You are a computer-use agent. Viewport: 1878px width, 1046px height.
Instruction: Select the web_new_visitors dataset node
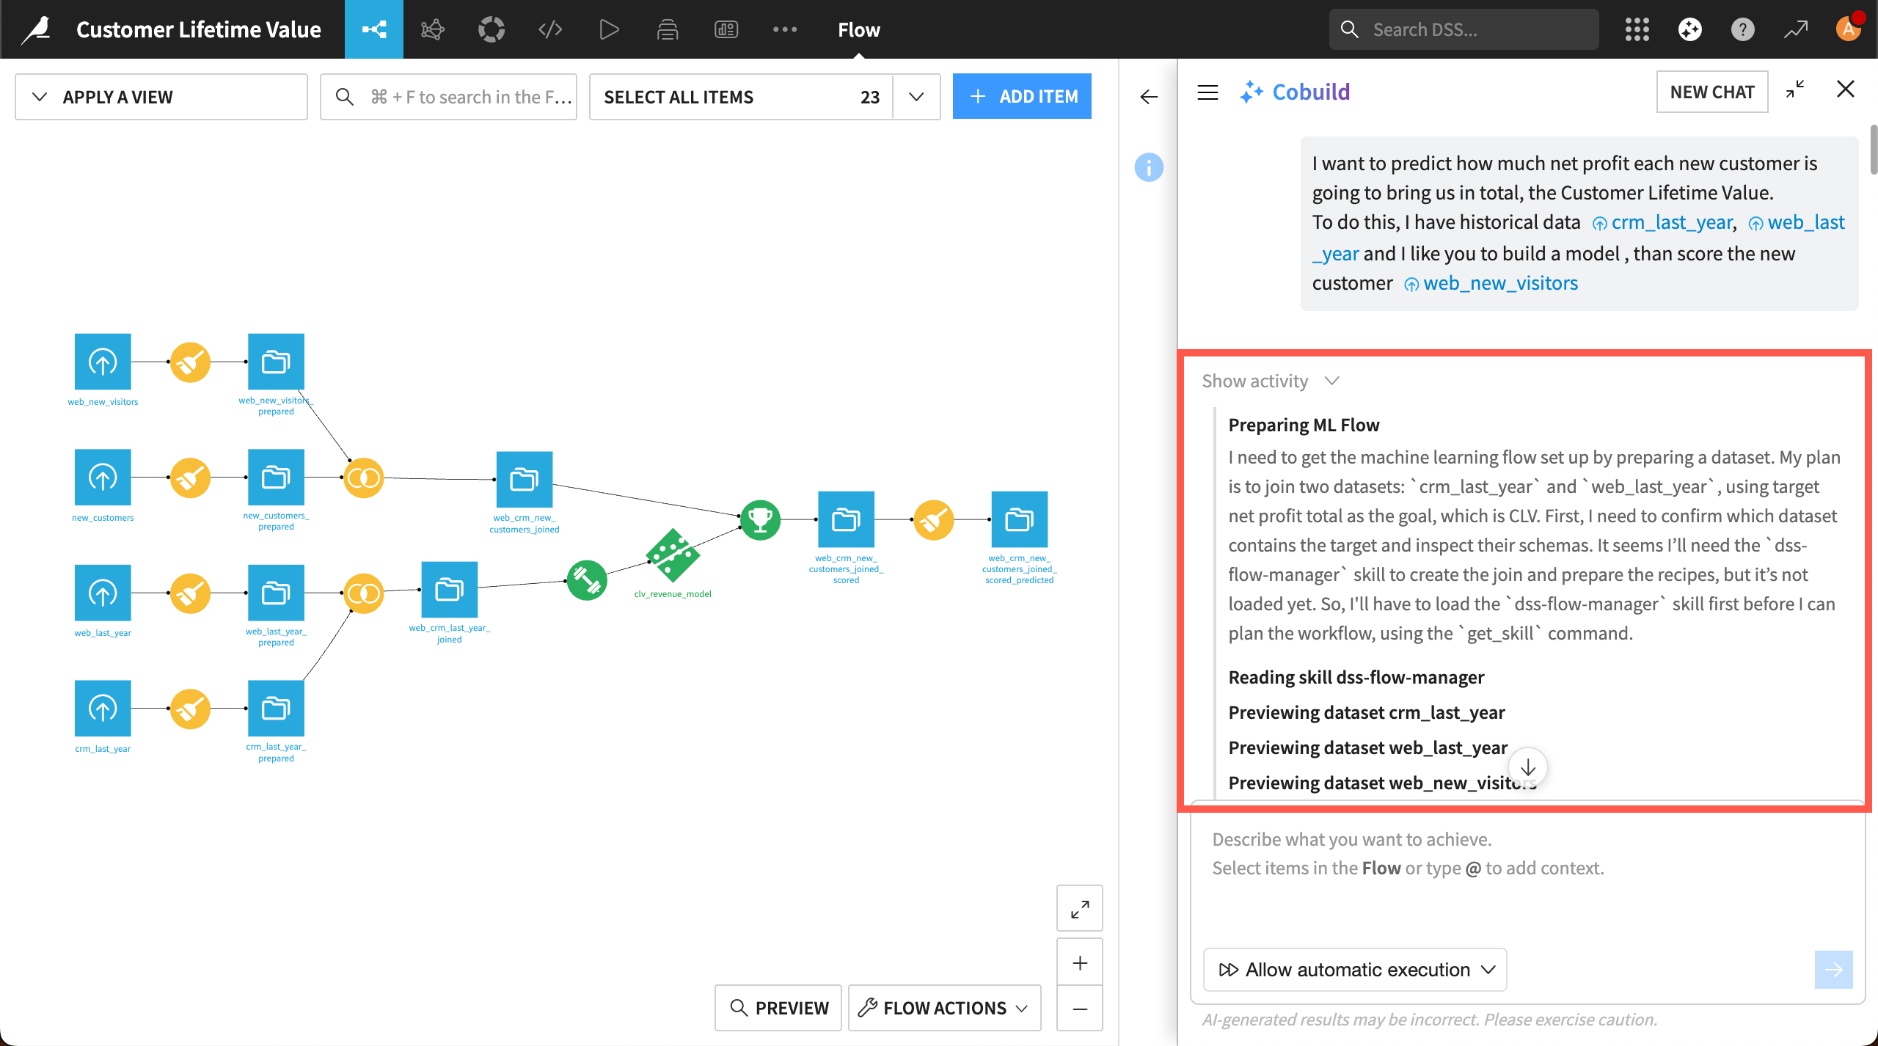click(103, 362)
